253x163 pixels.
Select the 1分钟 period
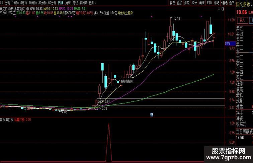pyautogui.click(x=15, y=3)
